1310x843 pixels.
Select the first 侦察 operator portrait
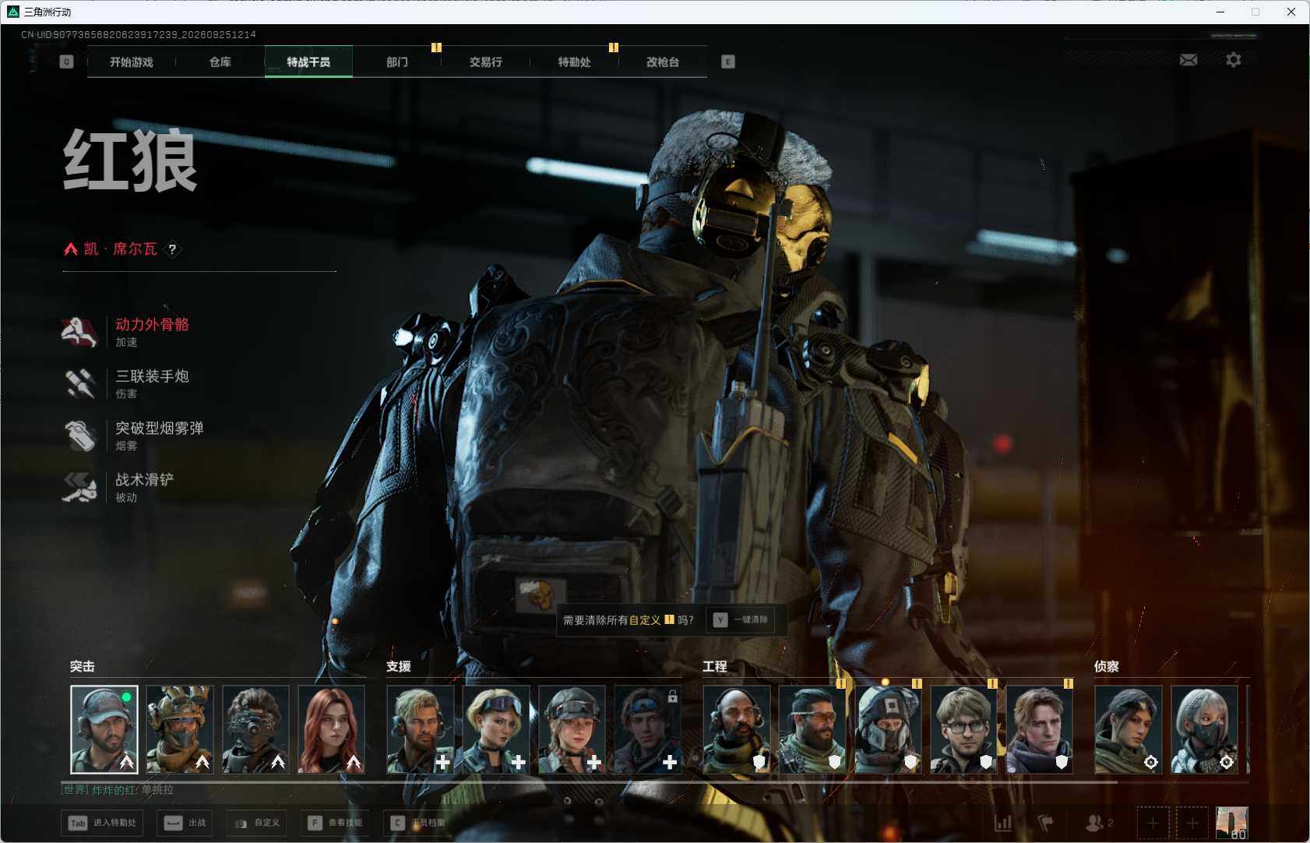1128,729
